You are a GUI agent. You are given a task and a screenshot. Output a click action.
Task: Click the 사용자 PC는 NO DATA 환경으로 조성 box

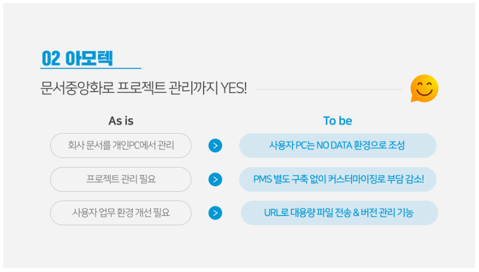click(x=337, y=145)
